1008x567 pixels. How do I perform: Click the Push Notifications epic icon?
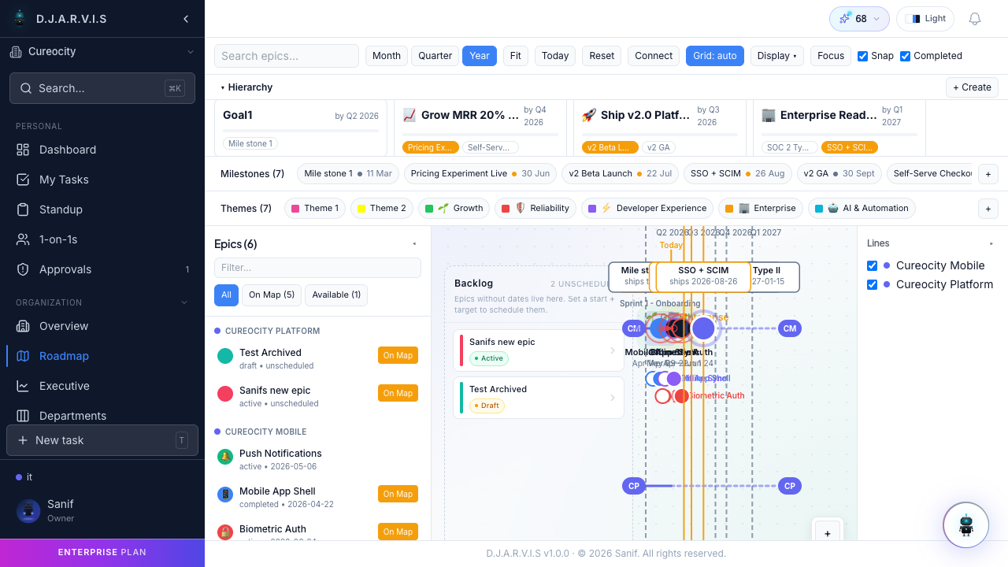[x=225, y=457]
